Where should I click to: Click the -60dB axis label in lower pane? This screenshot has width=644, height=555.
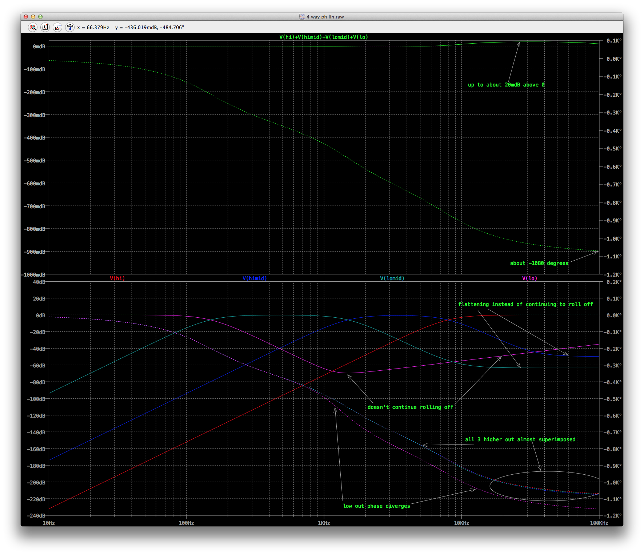pyautogui.click(x=37, y=366)
